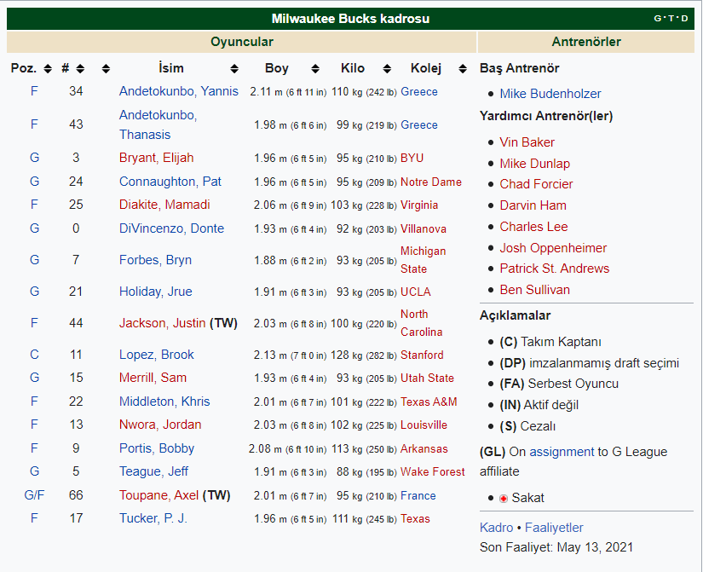Open the Stanford college link
The width and height of the screenshot is (703, 572).
point(422,355)
